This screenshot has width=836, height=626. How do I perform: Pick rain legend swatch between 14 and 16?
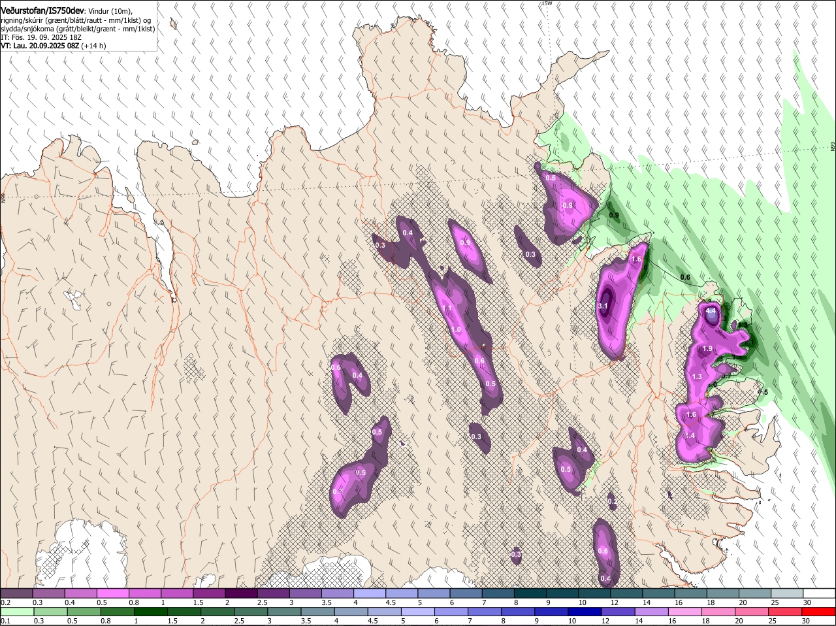652,612
